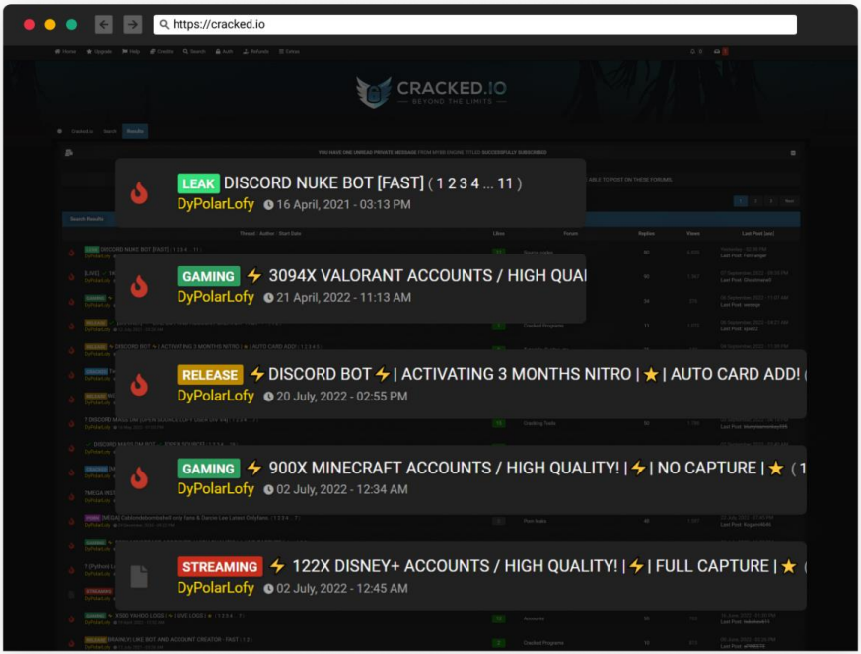
Task: Open the Upgrade menu item
Action: point(100,51)
